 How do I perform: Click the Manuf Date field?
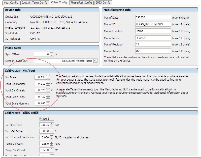coord(153,17)
